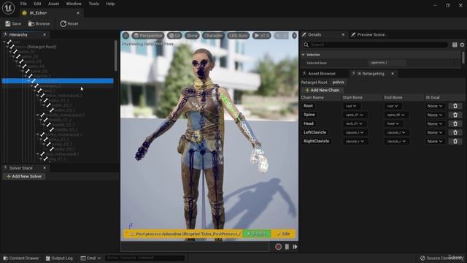Expand the viewport toolbar overflow arrow

point(294,36)
